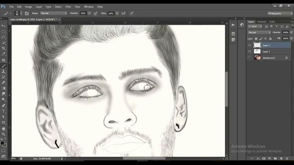Enable airbrush-style build-up
The width and height of the screenshot is (294, 165).
pyautogui.click(x=124, y=13)
